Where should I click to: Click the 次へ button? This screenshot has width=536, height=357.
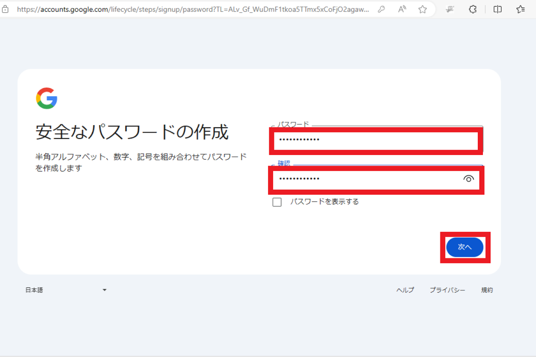click(465, 247)
